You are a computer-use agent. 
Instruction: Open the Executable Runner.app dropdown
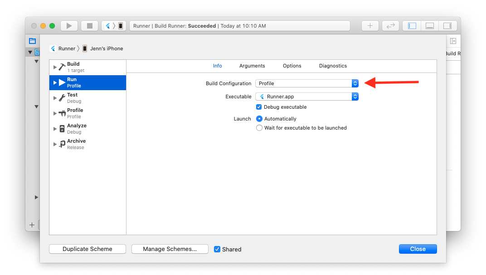click(x=307, y=96)
